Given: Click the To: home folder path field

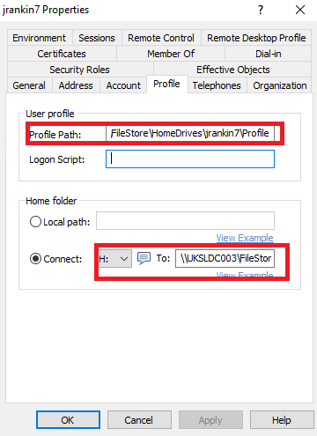Looking at the screenshot, I should point(225,258).
